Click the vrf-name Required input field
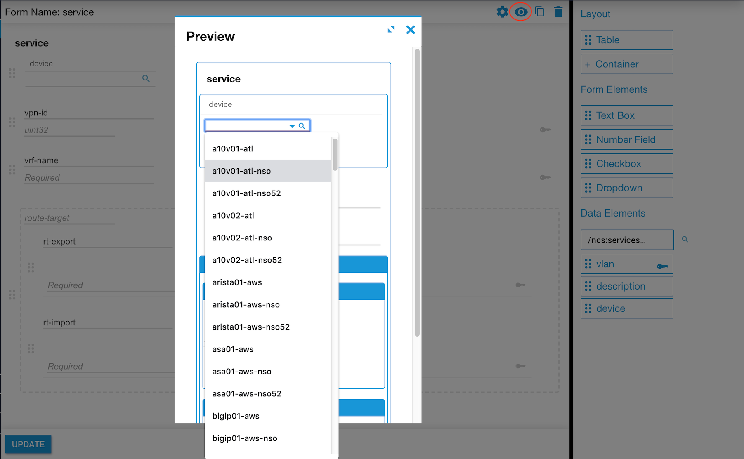 (x=88, y=178)
